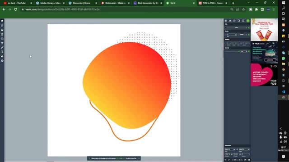
Task: Dismiss the bottom notification bar
Action: [x=139, y=158]
